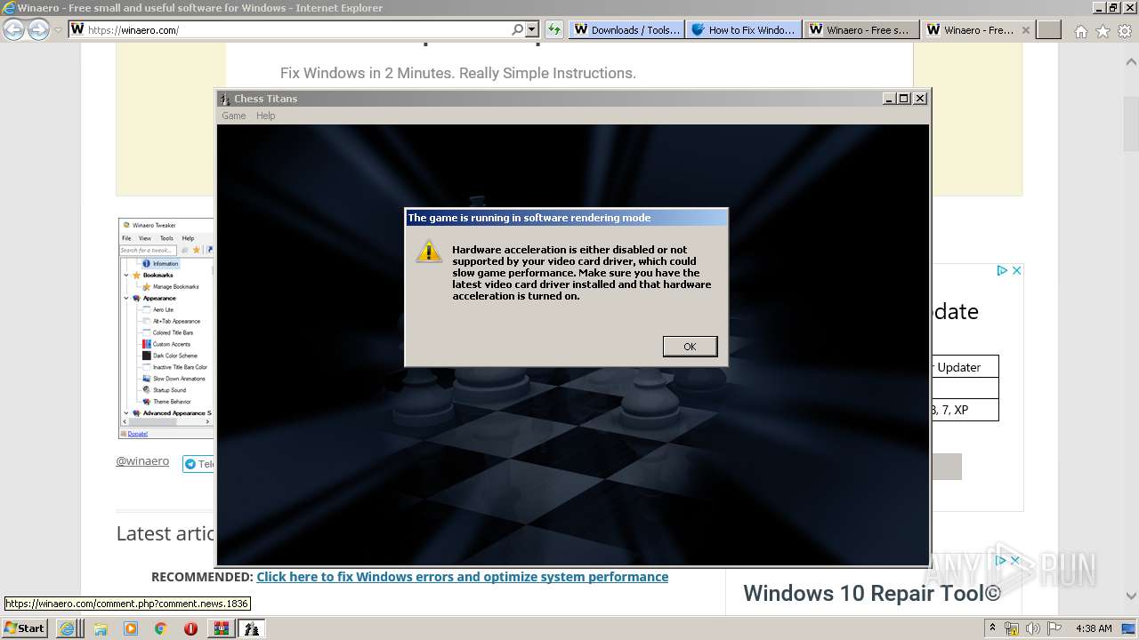
Task: Go back with Internet Explorer back arrow
Action: [x=13, y=29]
